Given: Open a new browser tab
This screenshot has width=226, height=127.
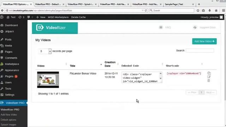Looking at the screenshot, I should point(199,4).
